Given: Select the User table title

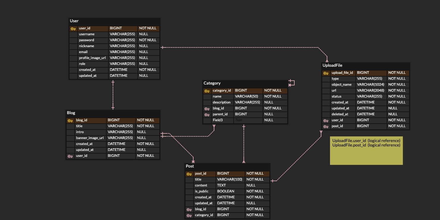Looking at the screenshot, I should coord(74,21).
